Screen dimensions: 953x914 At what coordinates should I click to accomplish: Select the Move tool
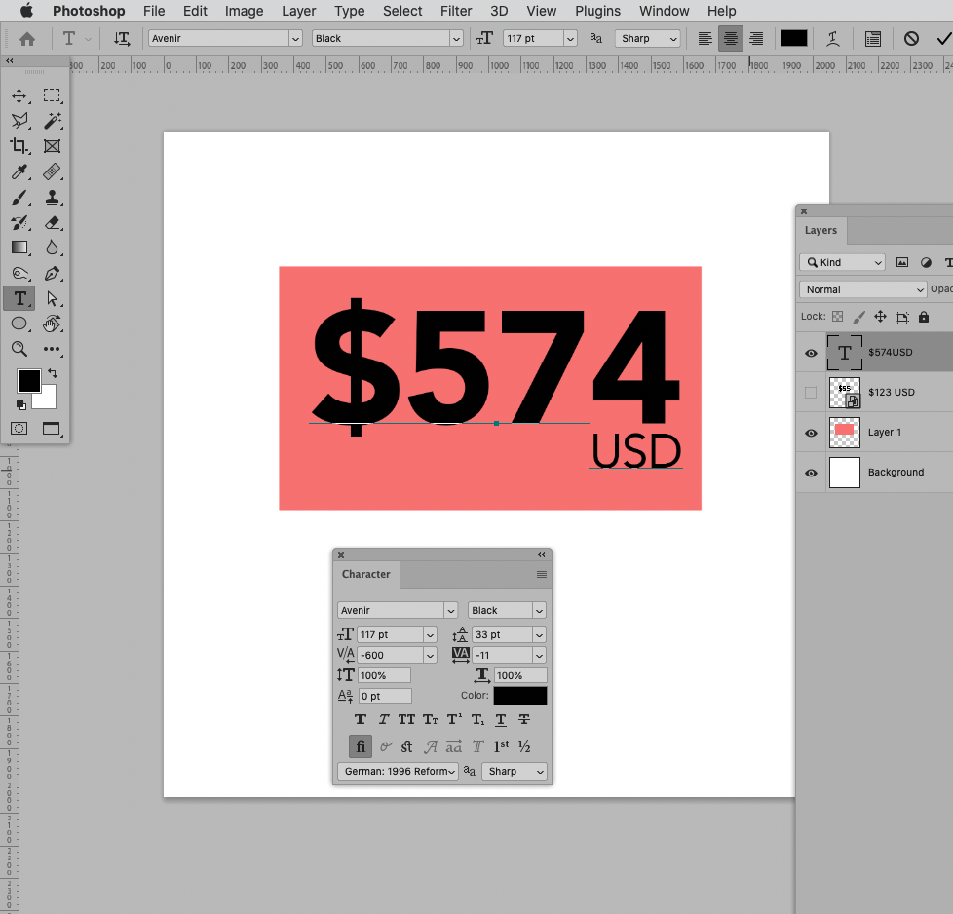(x=19, y=96)
